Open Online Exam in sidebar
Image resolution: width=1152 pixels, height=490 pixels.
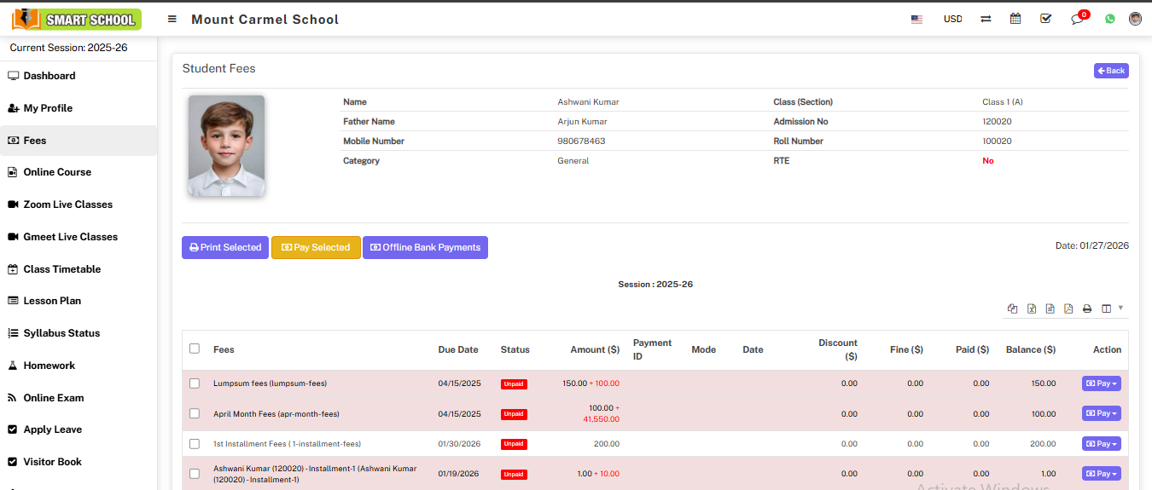53,398
